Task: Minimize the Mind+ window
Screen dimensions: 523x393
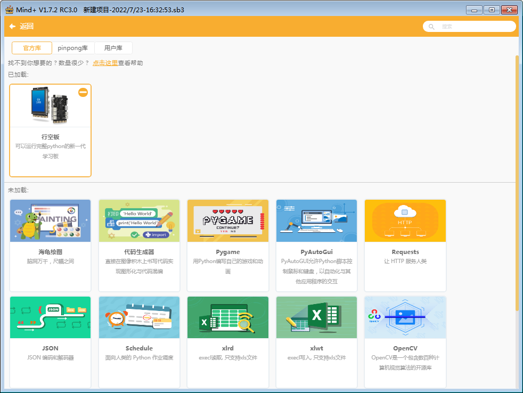Action: (474, 10)
